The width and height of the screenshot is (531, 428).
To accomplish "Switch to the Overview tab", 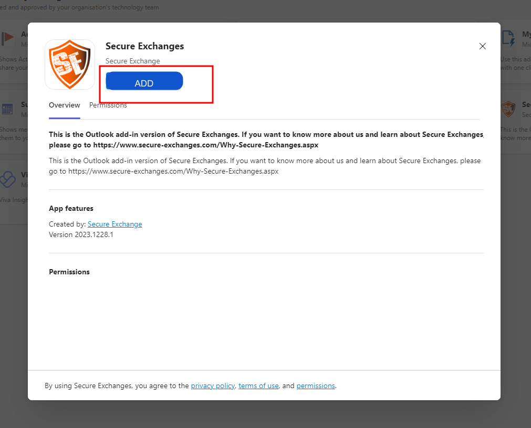I will [65, 105].
